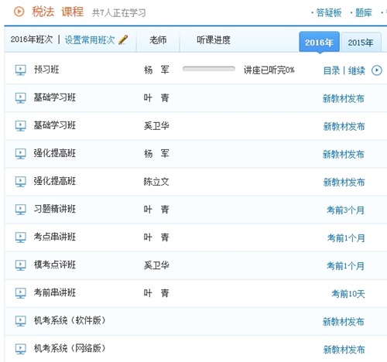Click the 听课进度 column header
387x362 pixels.
(214, 40)
